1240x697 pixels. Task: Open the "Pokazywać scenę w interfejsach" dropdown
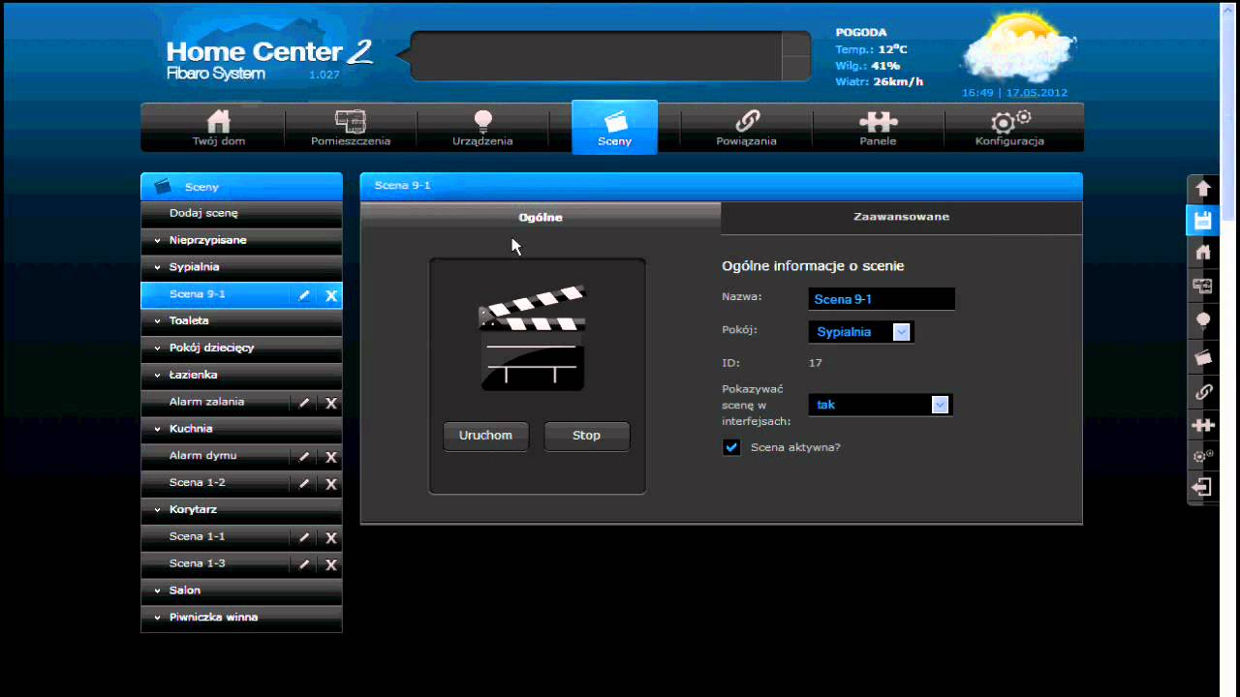point(881,405)
